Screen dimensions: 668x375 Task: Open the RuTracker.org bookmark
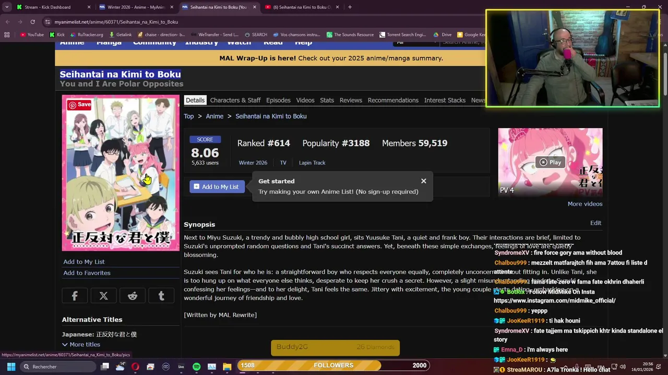pos(87,35)
